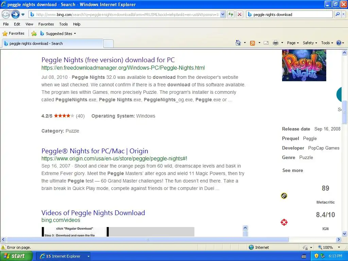Image resolution: width=348 pixels, height=261 pixels.
Task: Click the Metacritic score label
Action: (x=325, y=202)
